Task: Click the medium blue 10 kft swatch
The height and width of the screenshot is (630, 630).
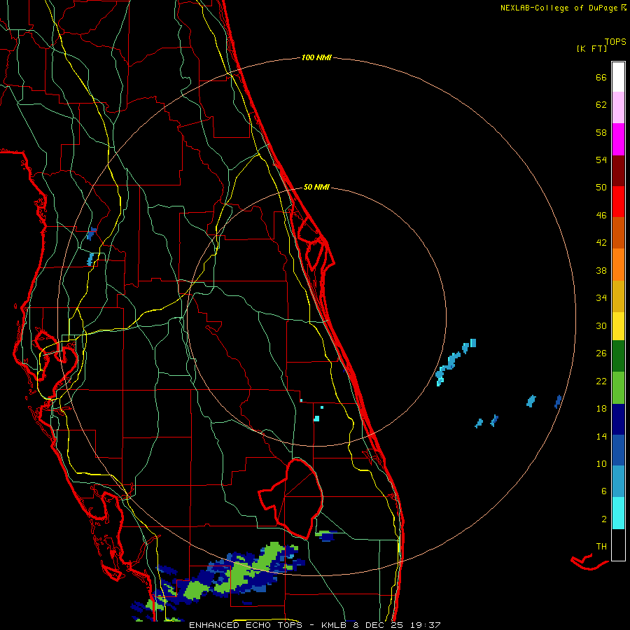Action: [x=618, y=450]
